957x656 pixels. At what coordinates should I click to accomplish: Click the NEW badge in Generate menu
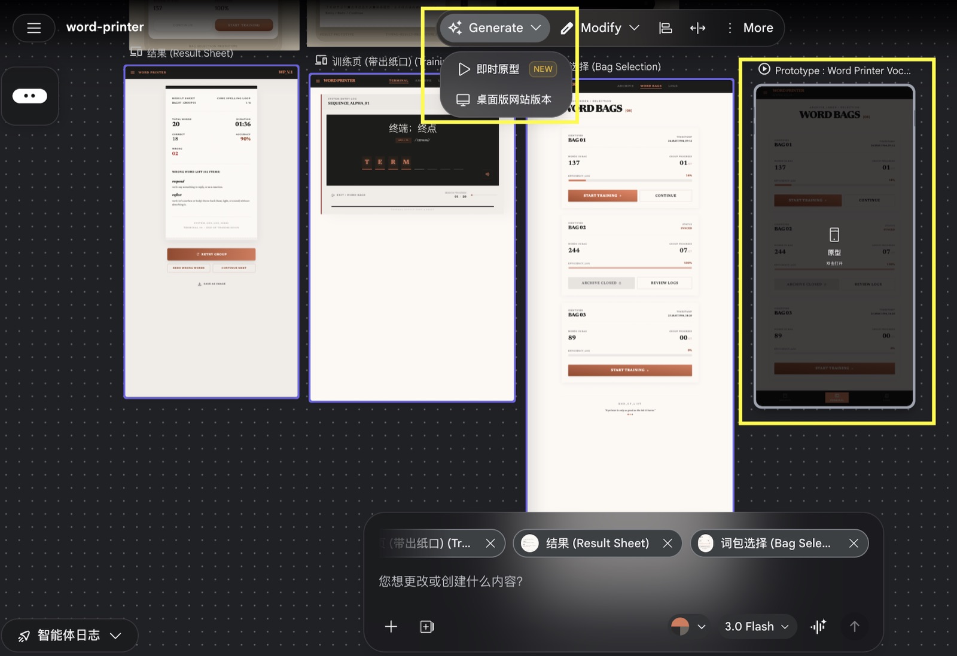point(542,69)
